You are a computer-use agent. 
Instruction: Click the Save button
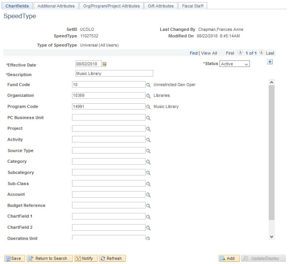[x=15, y=258]
